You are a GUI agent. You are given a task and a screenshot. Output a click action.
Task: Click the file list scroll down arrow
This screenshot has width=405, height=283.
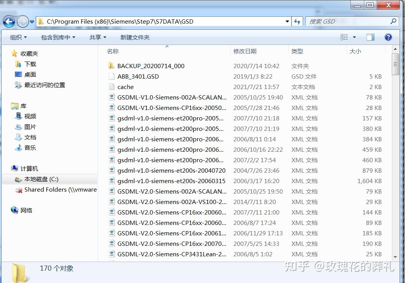[395, 257]
